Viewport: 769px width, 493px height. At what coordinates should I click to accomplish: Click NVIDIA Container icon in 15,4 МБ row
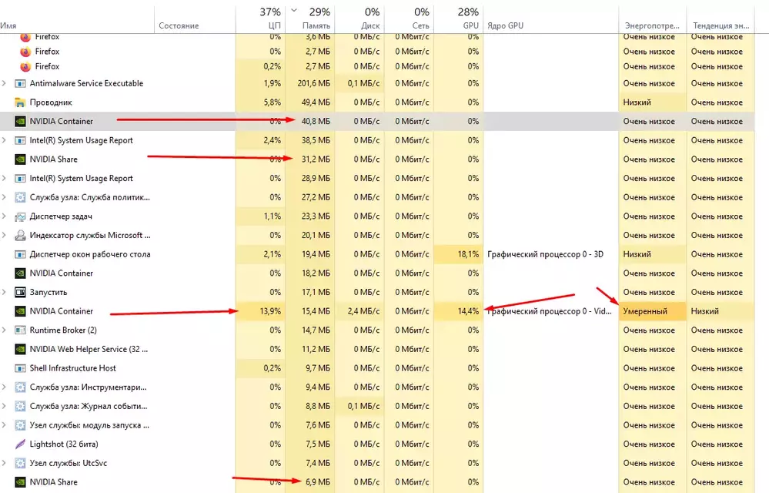(20, 311)
